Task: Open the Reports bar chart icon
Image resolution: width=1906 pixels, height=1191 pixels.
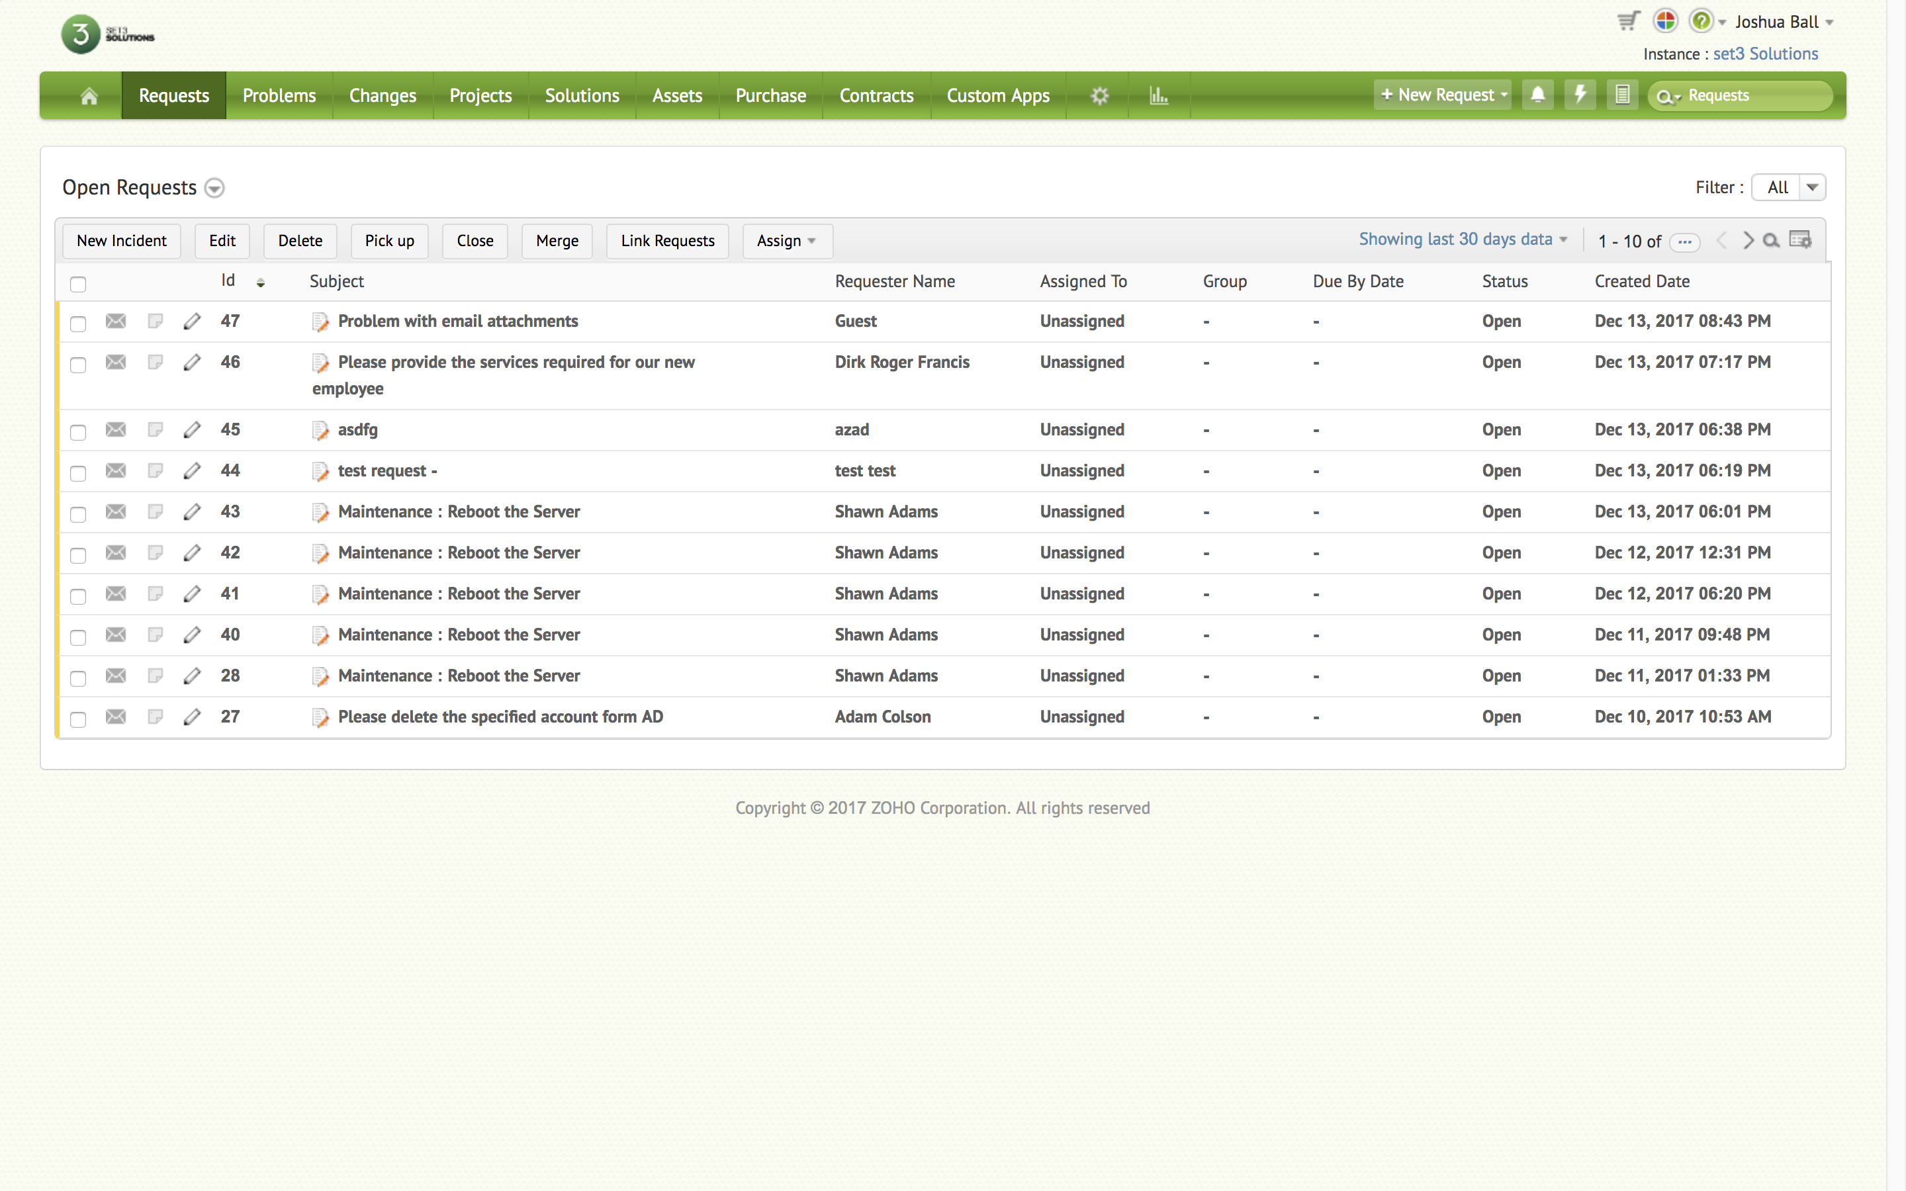Action: coord(1157,96)
